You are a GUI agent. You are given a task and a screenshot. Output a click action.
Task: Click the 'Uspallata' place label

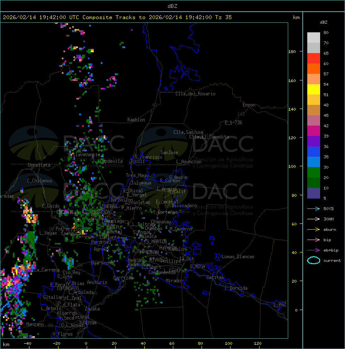point(39,165)
